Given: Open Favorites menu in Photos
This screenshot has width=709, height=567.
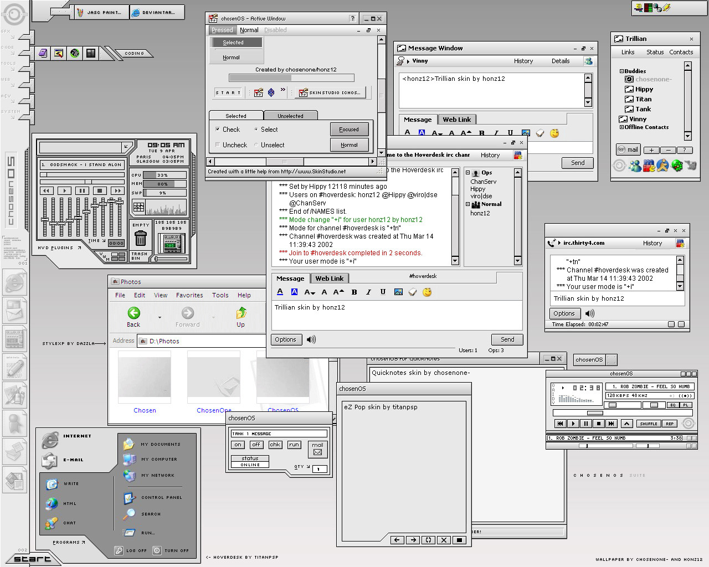Looking at the screenshot, I should click(189, 295).
